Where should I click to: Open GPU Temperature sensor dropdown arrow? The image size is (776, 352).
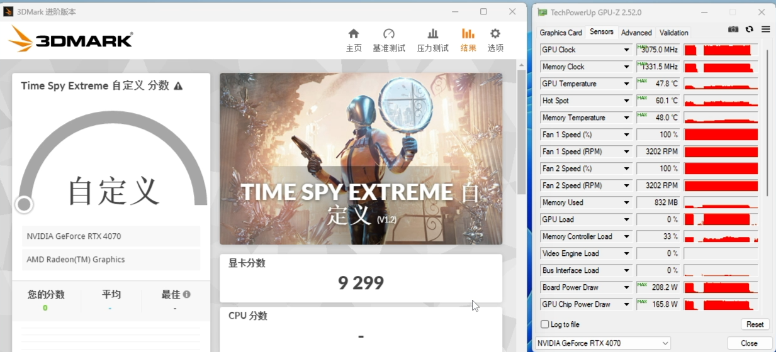(626, 84)
